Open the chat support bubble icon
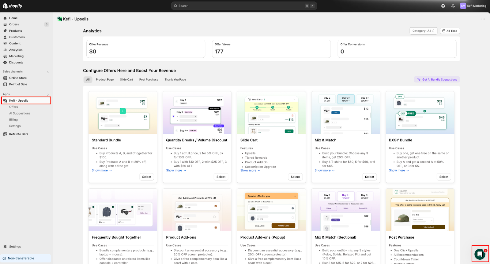 (x=480, y=254)
